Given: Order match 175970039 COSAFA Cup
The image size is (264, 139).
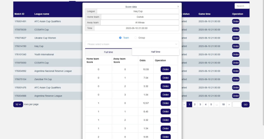Looking at the screenshot, I should coord(235,30).
